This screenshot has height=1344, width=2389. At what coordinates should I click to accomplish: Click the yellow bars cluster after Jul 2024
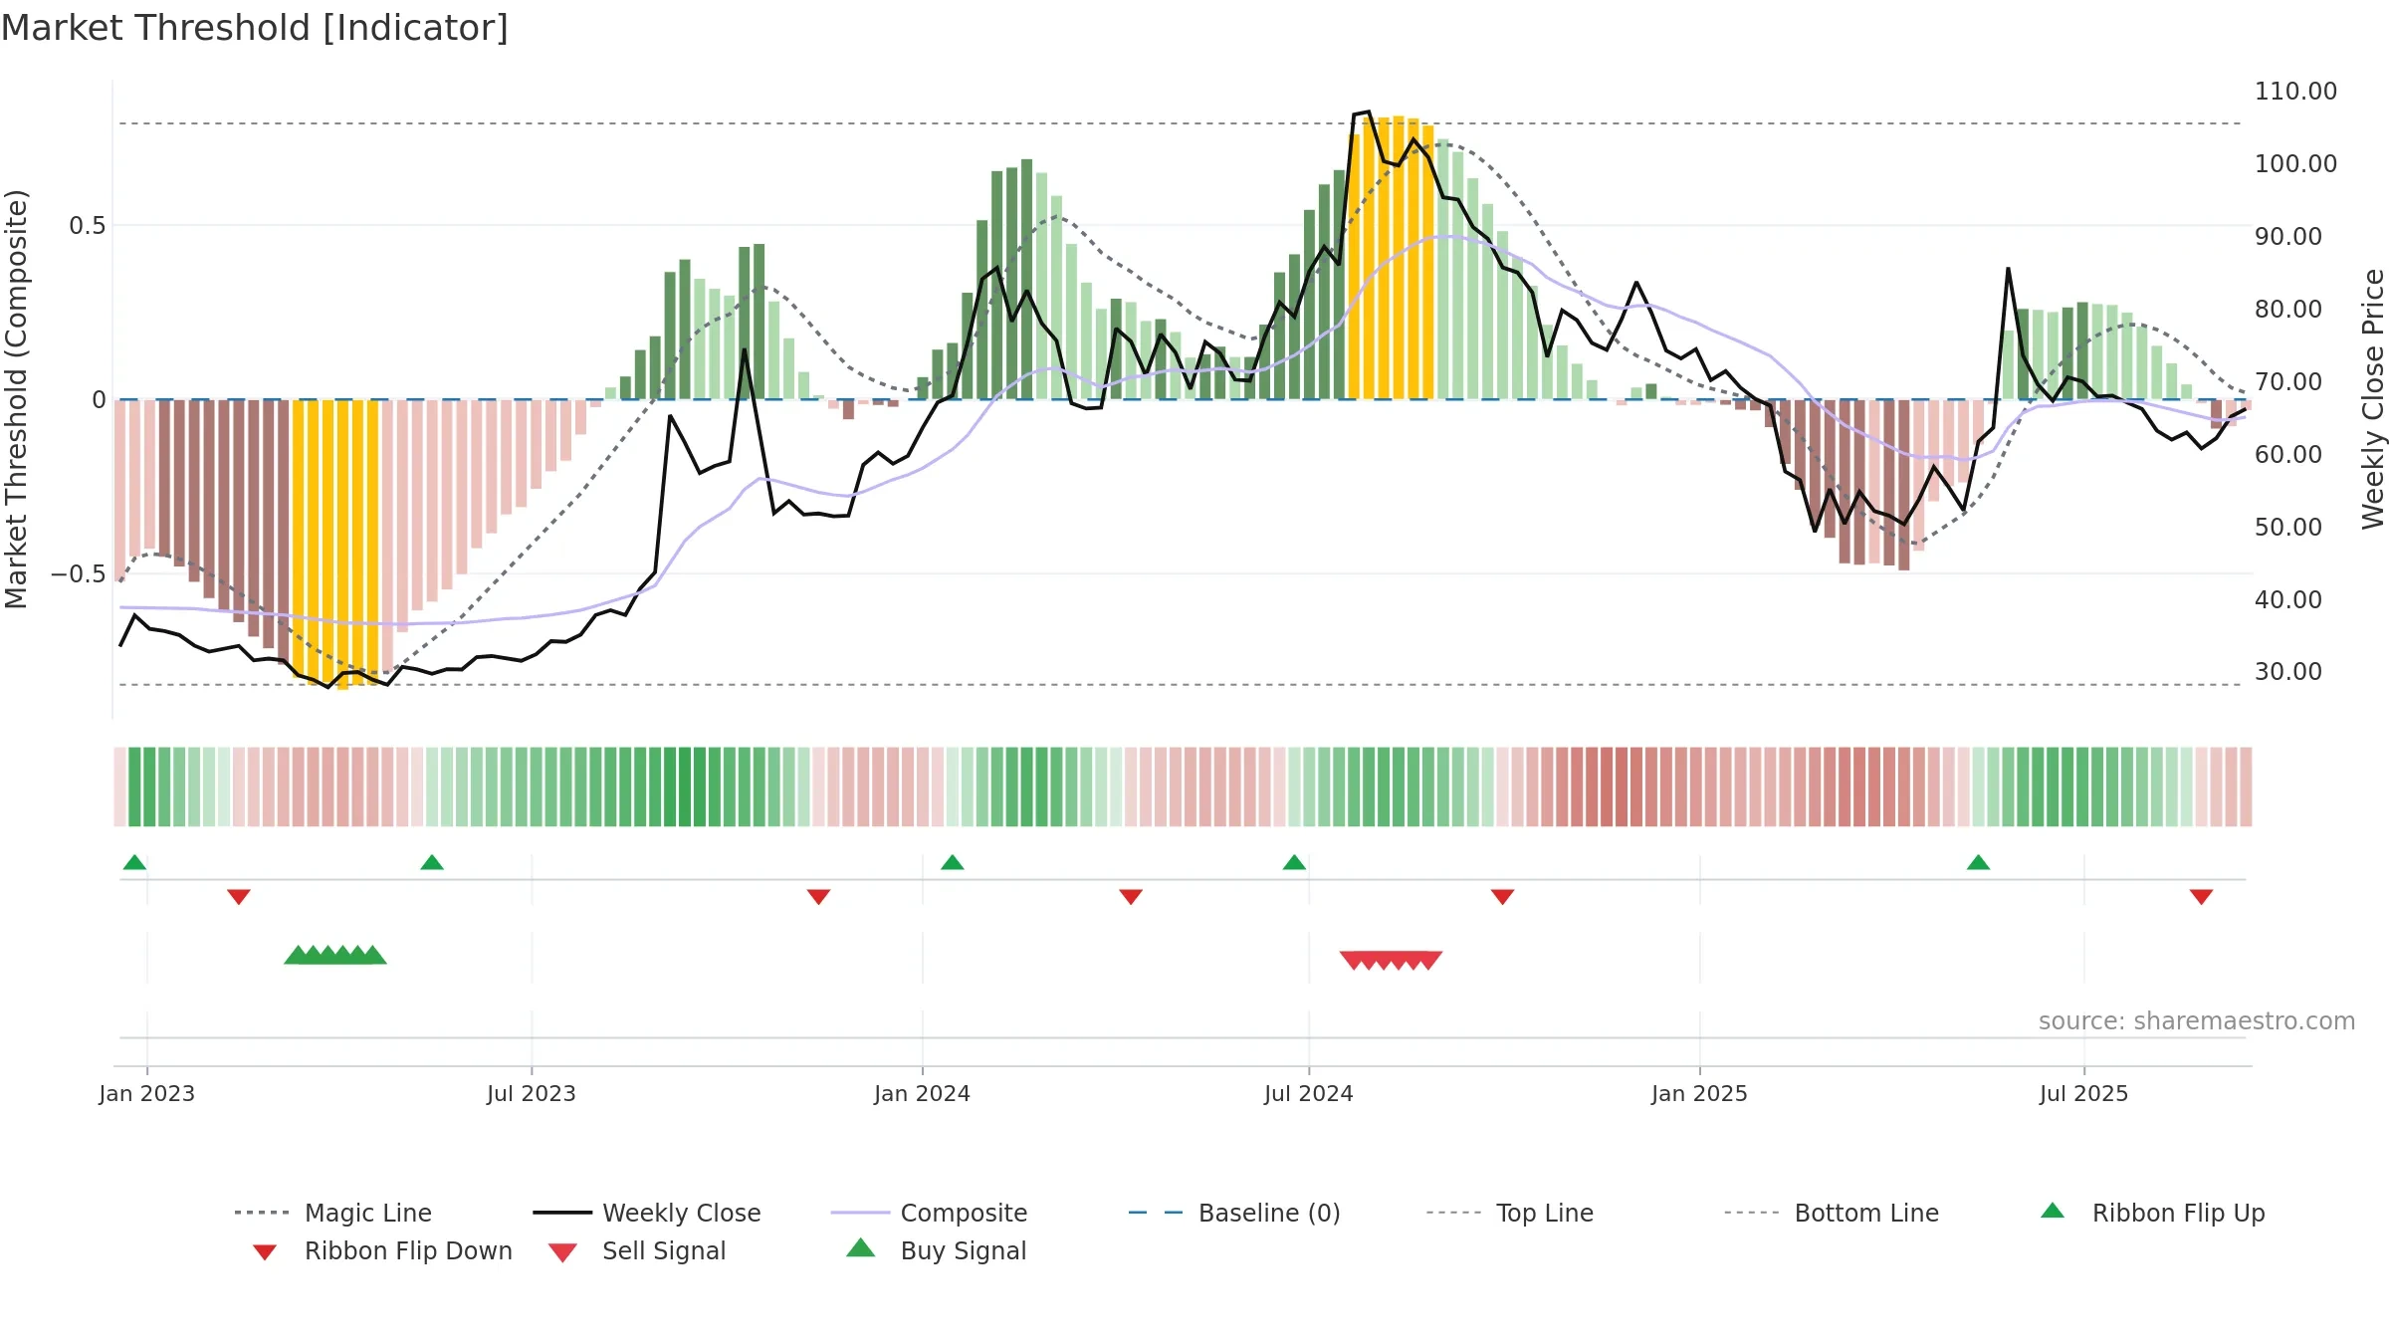[1391, 258]
